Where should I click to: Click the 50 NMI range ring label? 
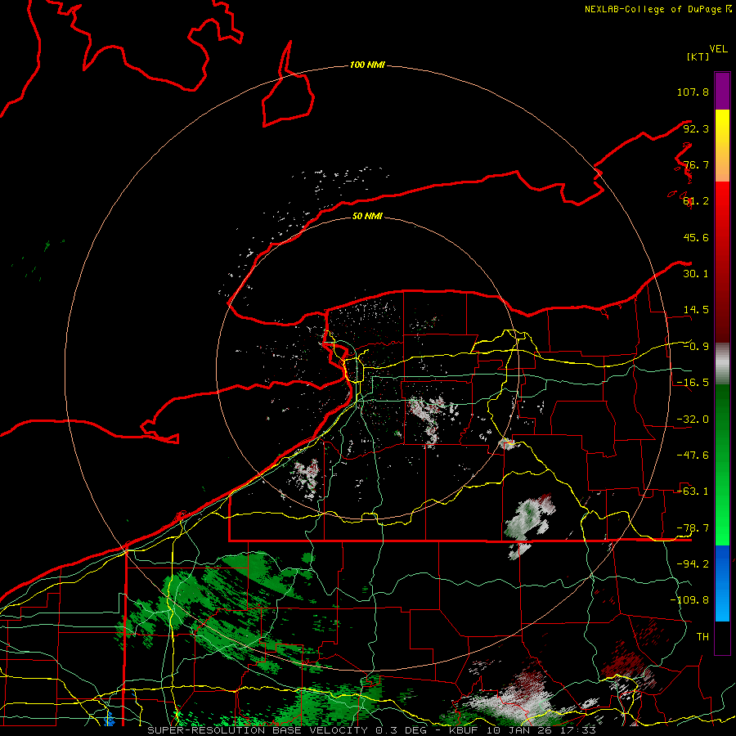tap(367, 216)
